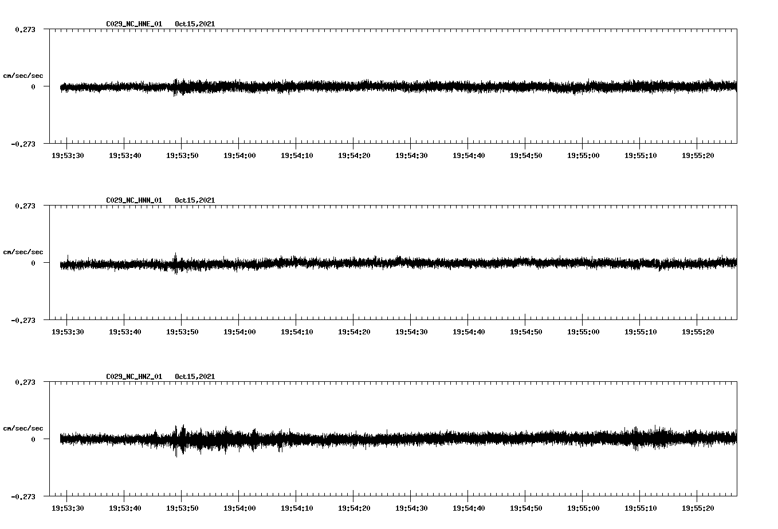Viewport: 778px width, 529px height.
Task: Click the Oct15,2021 date on HNZ plot
Action: [195, 377]
